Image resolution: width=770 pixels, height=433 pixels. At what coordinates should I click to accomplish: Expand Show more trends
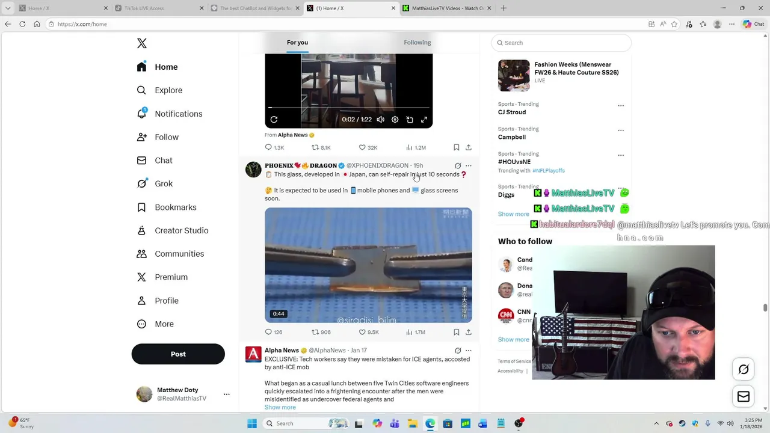coord(514,214)
